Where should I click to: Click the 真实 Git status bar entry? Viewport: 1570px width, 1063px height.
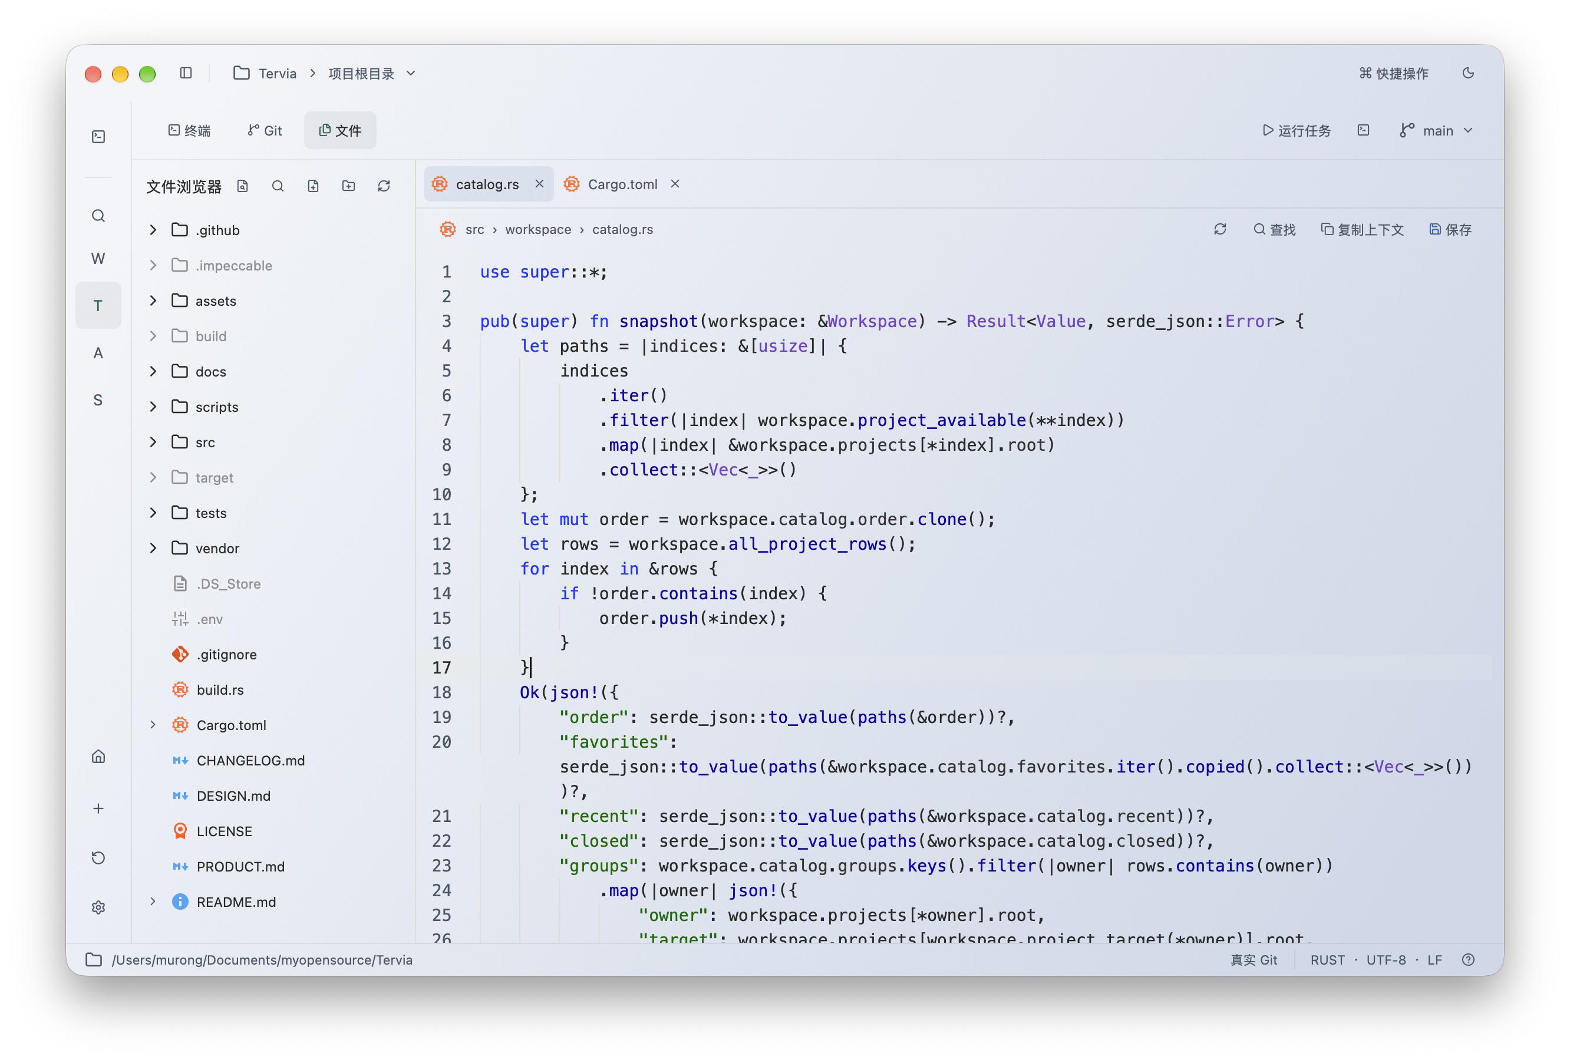pyautogui.click(x=1253, y=960)
